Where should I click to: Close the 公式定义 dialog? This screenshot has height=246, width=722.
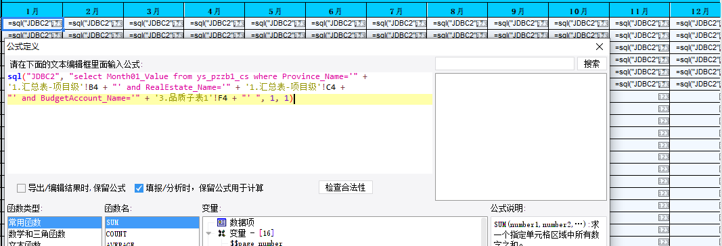[599, 47]
